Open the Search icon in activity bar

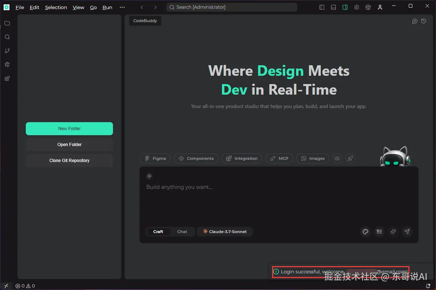click(x=7, y=37)
